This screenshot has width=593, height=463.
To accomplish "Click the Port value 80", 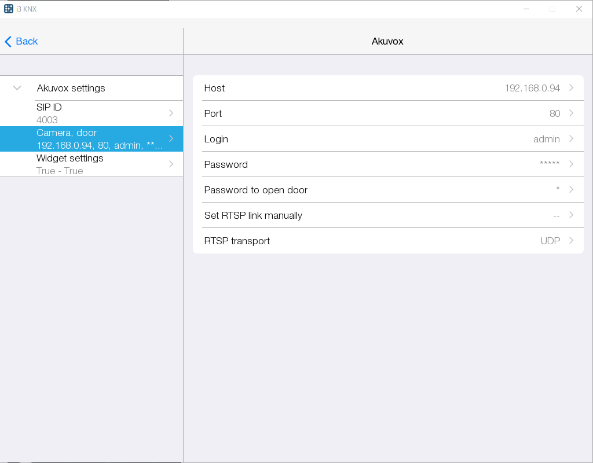I will click(x=554, y=113).
